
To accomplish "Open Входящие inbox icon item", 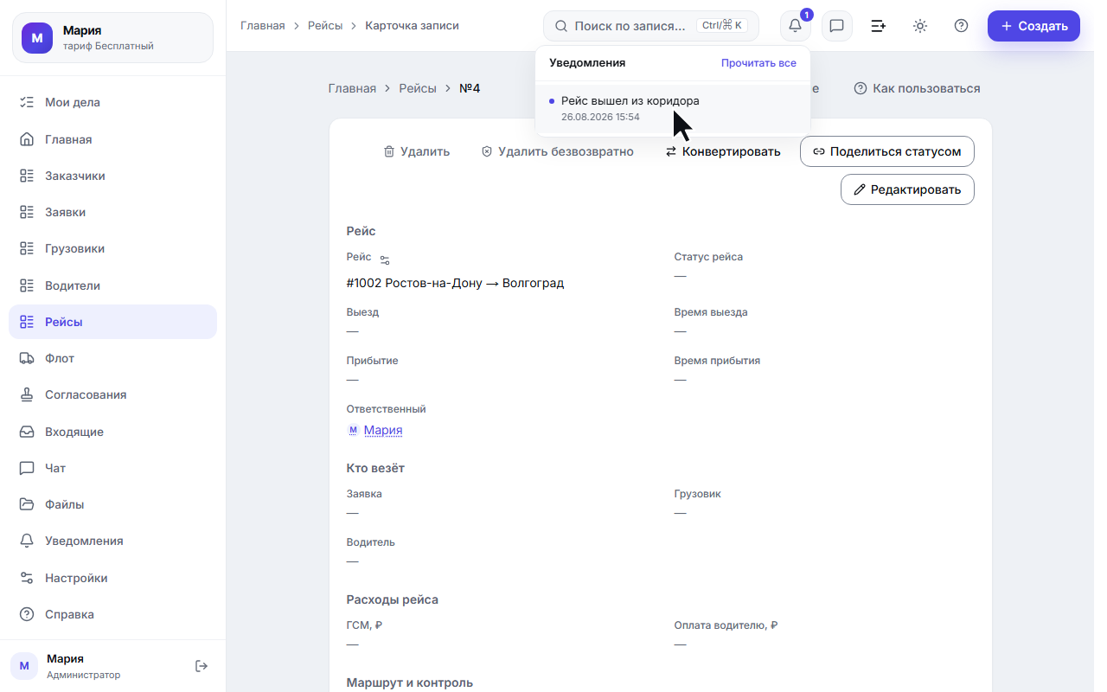I will [112, 432].
